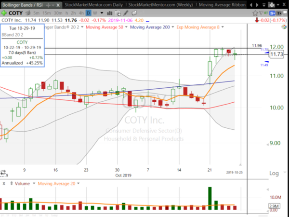Close the Bollinger Bands / RSI tab

pos(58,5)
